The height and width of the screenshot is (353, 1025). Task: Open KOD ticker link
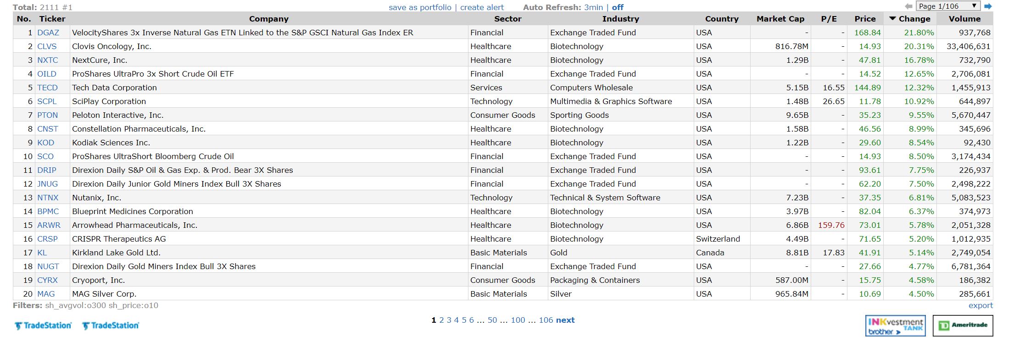tap(45, 143)
